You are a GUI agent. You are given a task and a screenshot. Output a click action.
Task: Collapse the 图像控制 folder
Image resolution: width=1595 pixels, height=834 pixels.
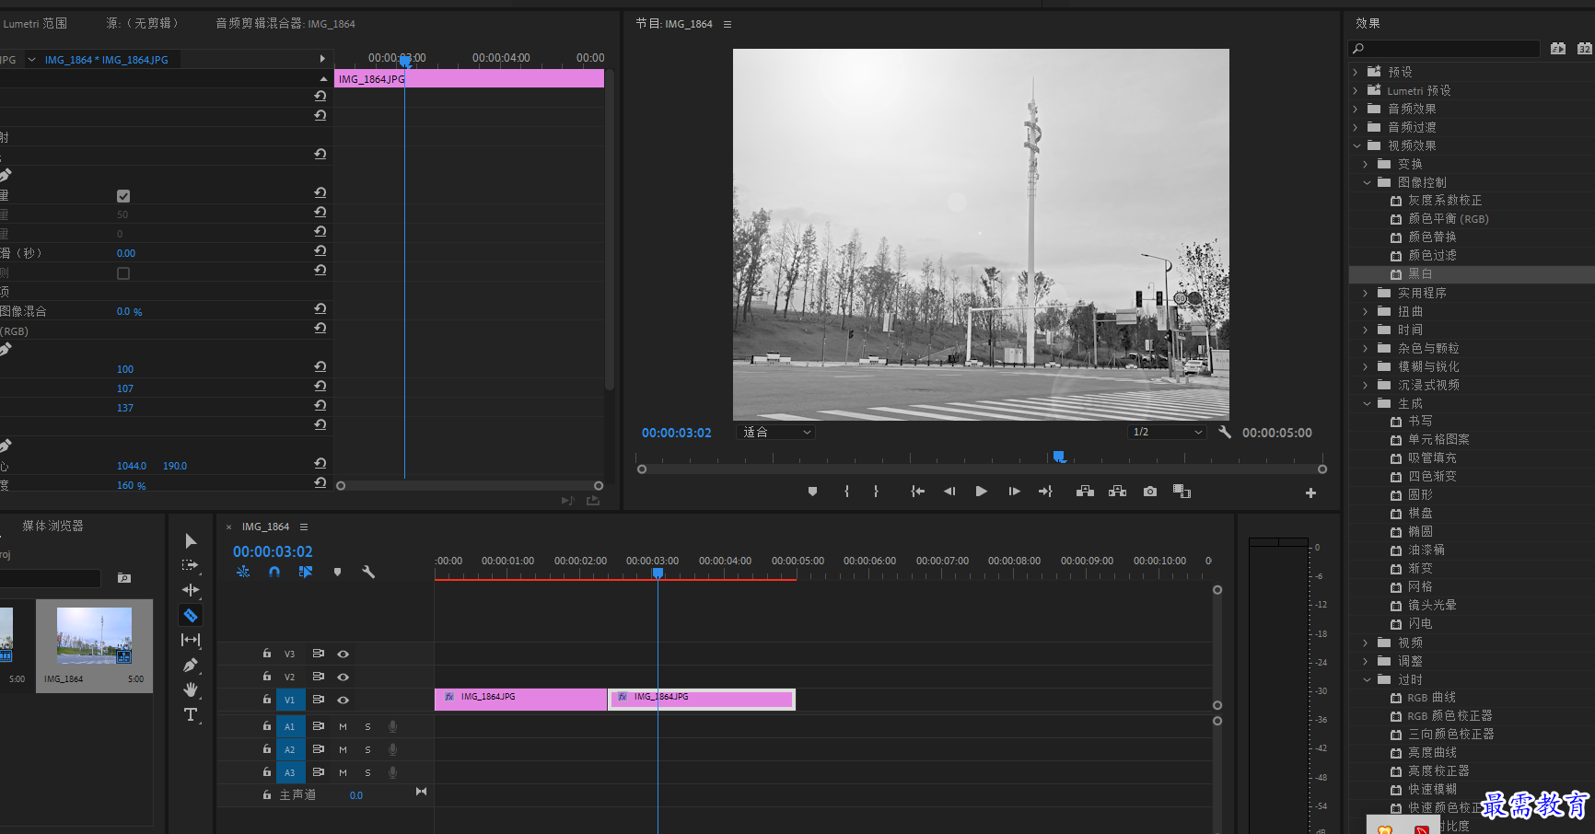tap(1367, 182)
